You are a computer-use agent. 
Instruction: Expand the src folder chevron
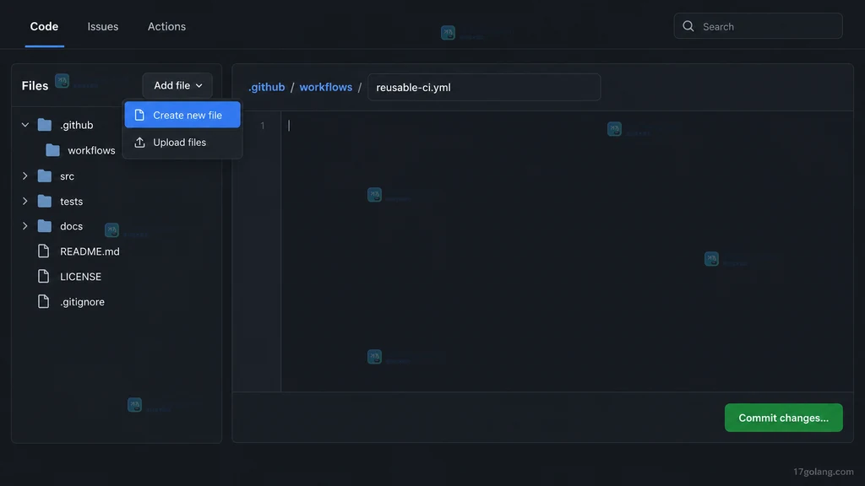(x=24, y=175)
